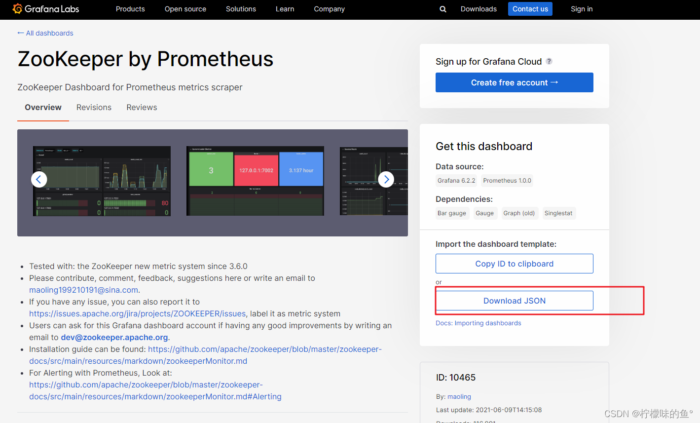Open the third partially visible screenshot thumbnail
The image size is (700, 423).
tap(374, 181)
